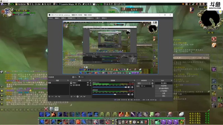The width and height of the screenshot is (223, 125).
Task: Open the source 属性 properties toolbar button
Action: (75, 77)
